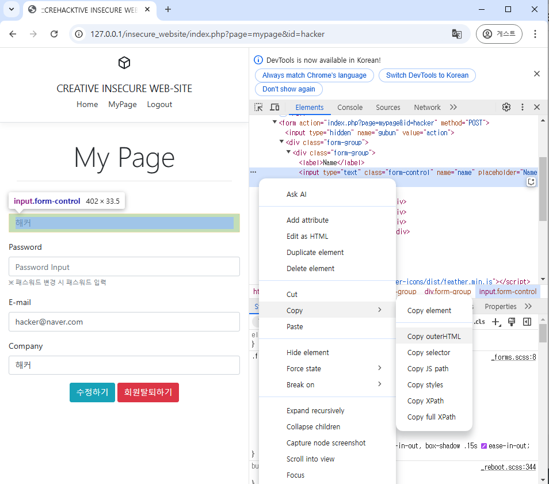Image resolution: width=549 pixels, height=484 pixels.
Task: Open the guest profile button
Action: point(499,34)
